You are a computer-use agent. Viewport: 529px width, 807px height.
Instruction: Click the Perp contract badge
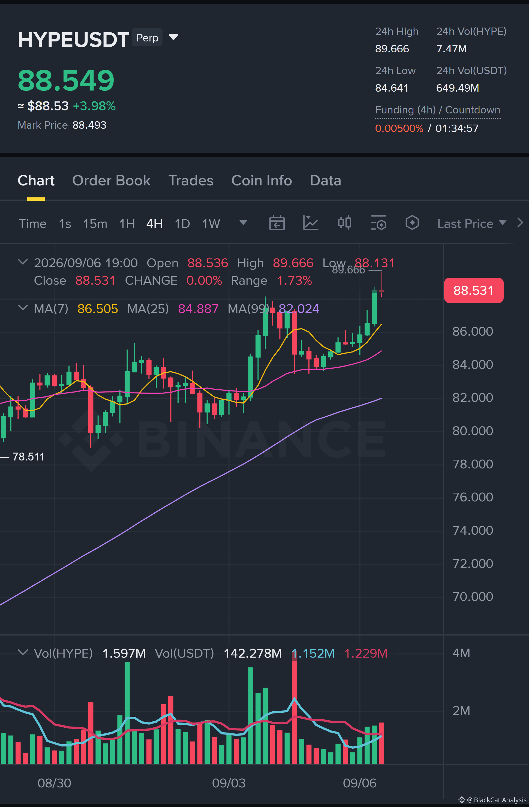coord(147,37)
